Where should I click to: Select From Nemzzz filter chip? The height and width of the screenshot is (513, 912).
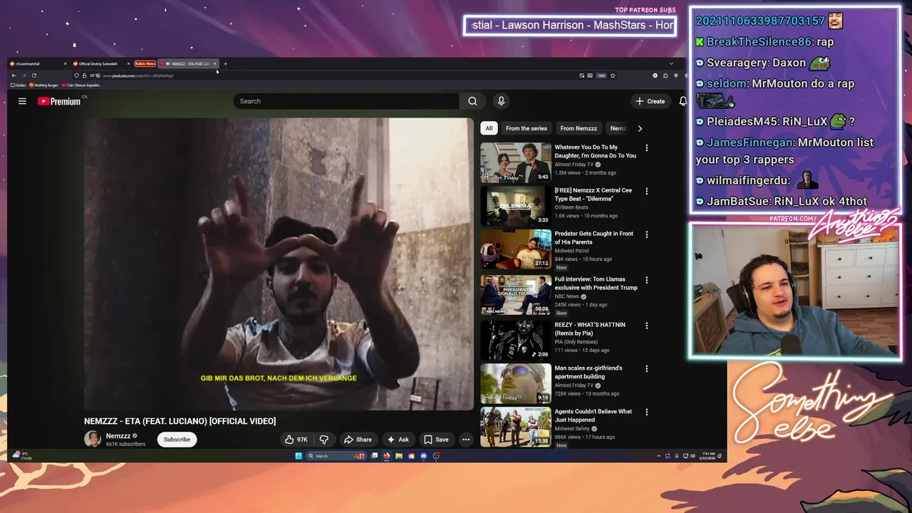[x=579, y=128]
